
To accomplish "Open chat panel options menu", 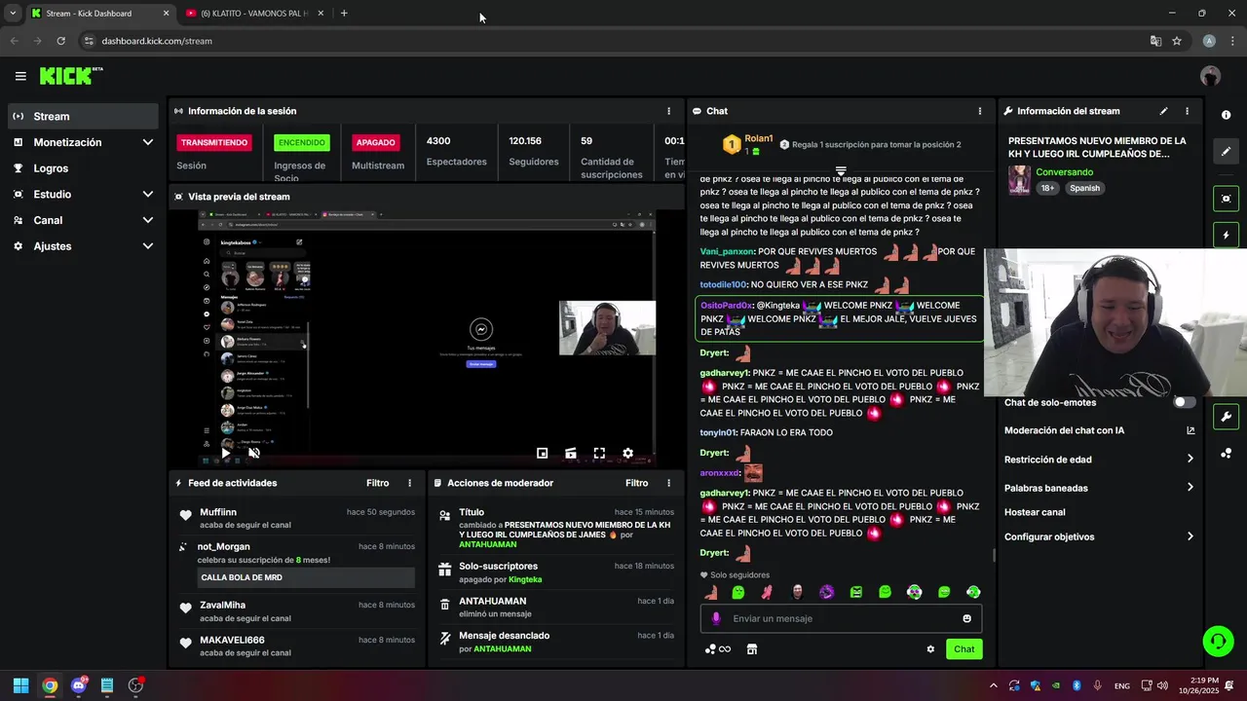I will coord(979,111).
